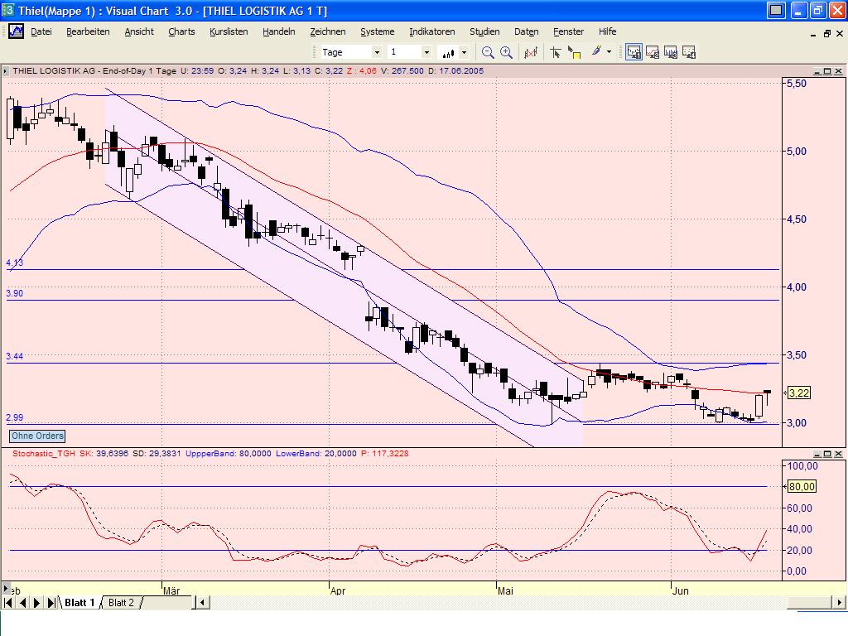848x636 pixels.
Task: Click the LowerBand: 20,0000 text
Action: coord(316,453)
